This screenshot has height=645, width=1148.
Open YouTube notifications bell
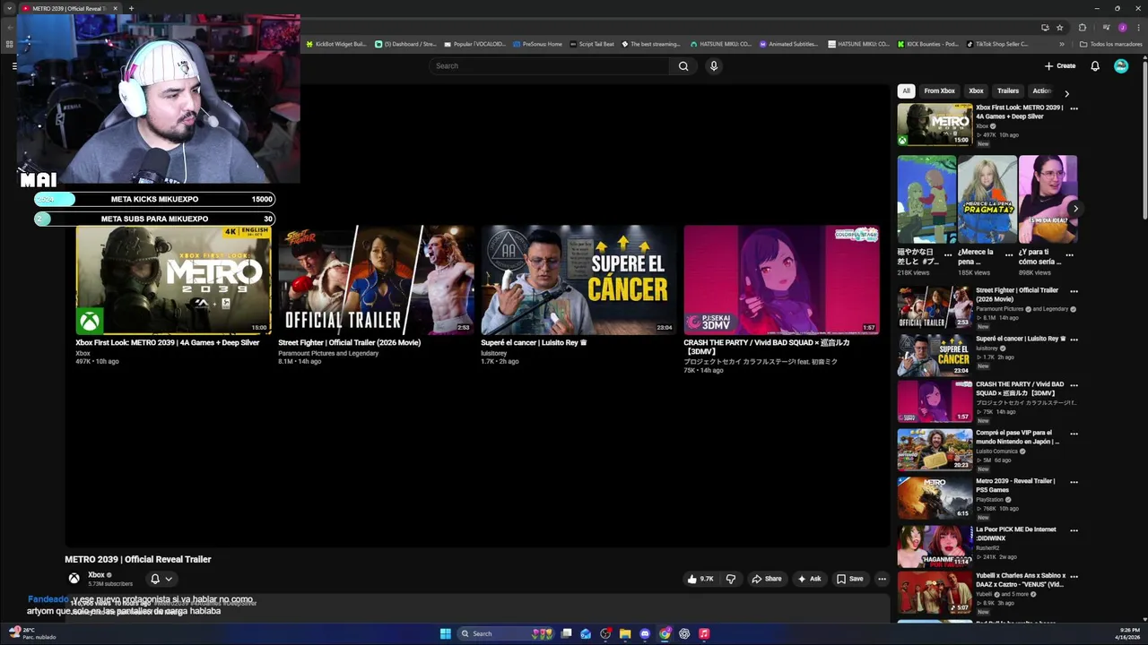point(1095,65)
